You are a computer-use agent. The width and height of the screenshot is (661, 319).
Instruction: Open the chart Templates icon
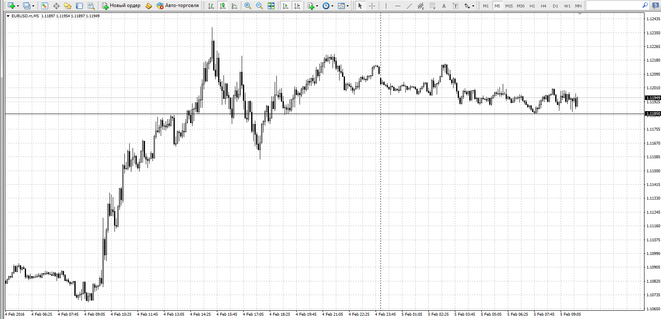pos(341,6)
